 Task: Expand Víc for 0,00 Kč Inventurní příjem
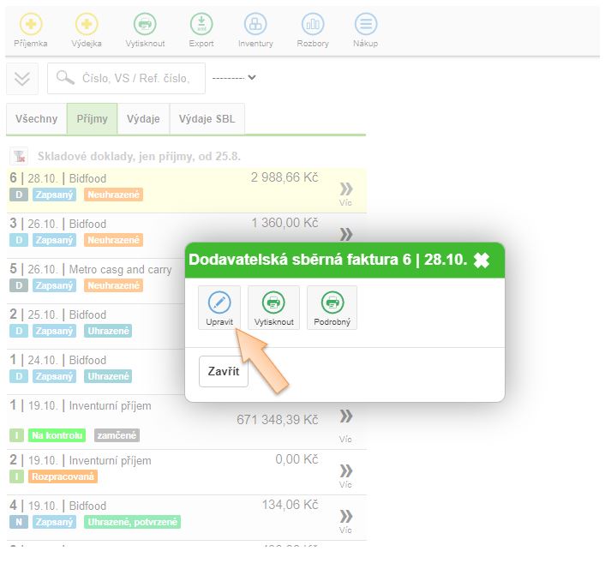pyautogui.click(x=345, y=474)
